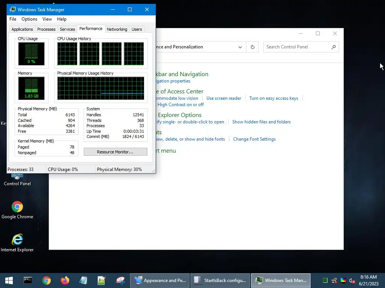Click Show hidden files and folders link

pos(261,122)
